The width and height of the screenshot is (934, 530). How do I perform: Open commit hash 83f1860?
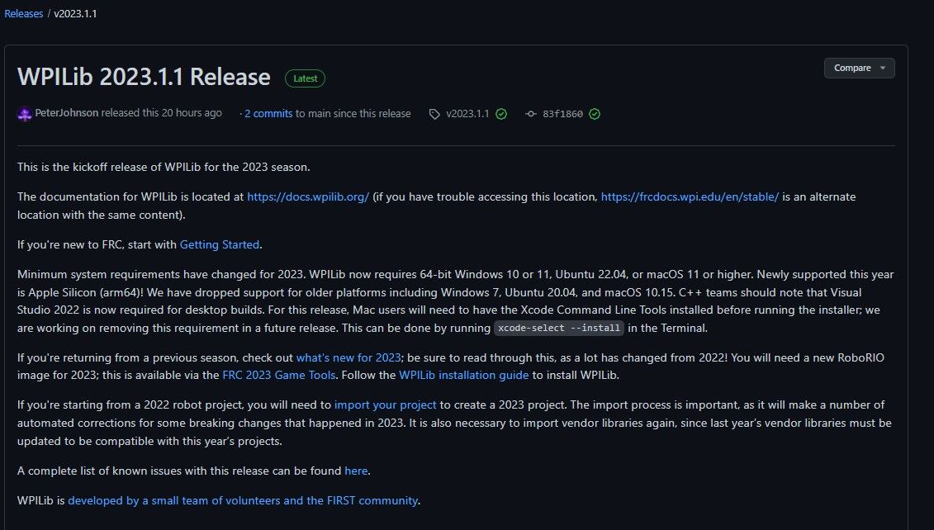click(562, 114)
